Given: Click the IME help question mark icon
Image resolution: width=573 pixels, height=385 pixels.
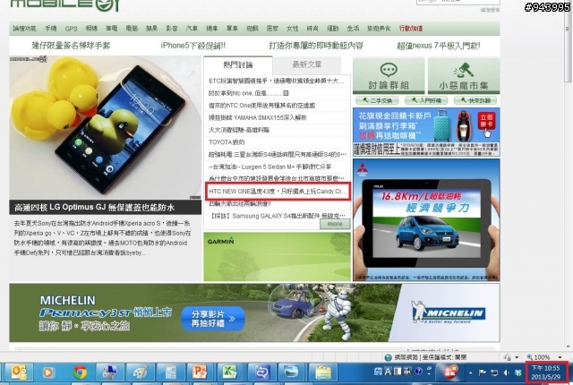Looking at the screenshot, I should 419,372.
